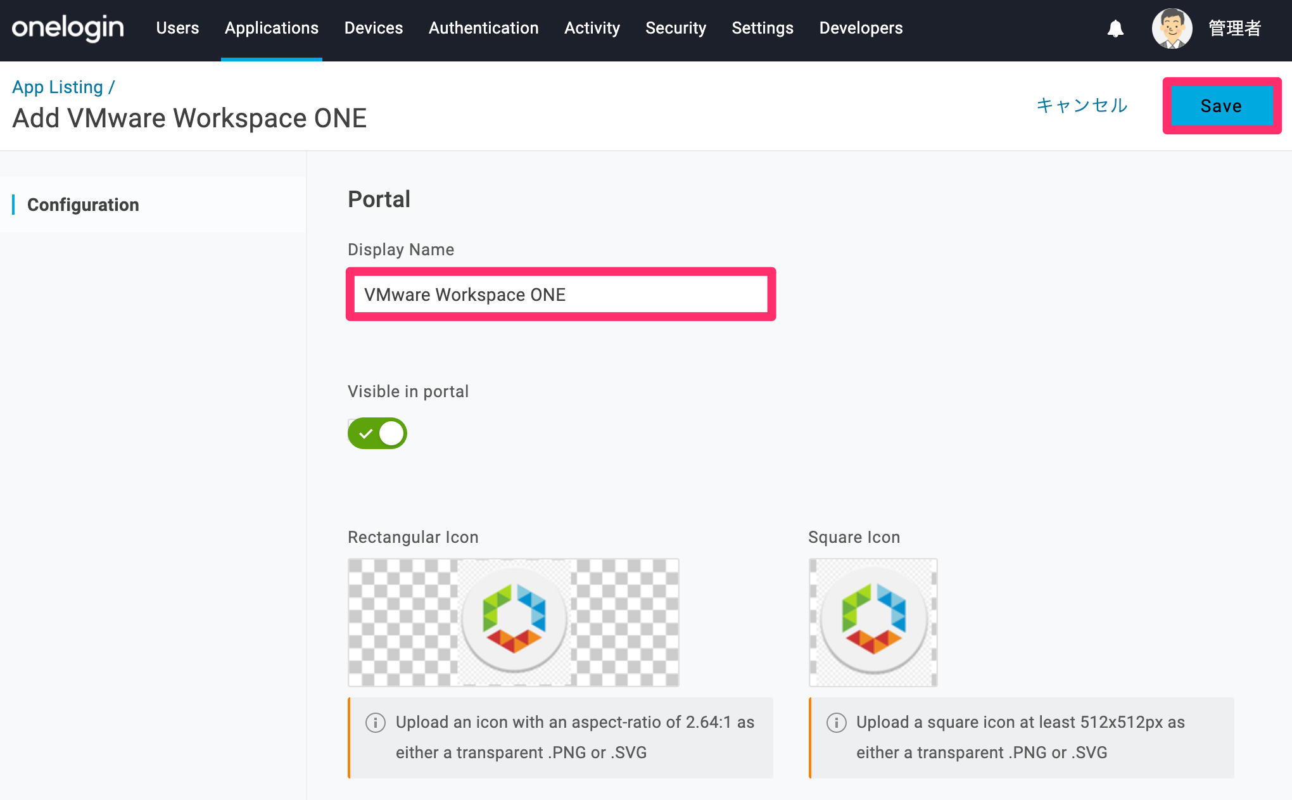Viewport: 1292px width, 800px height.
Task: Open the Devices menu
Action: point(374,28)
